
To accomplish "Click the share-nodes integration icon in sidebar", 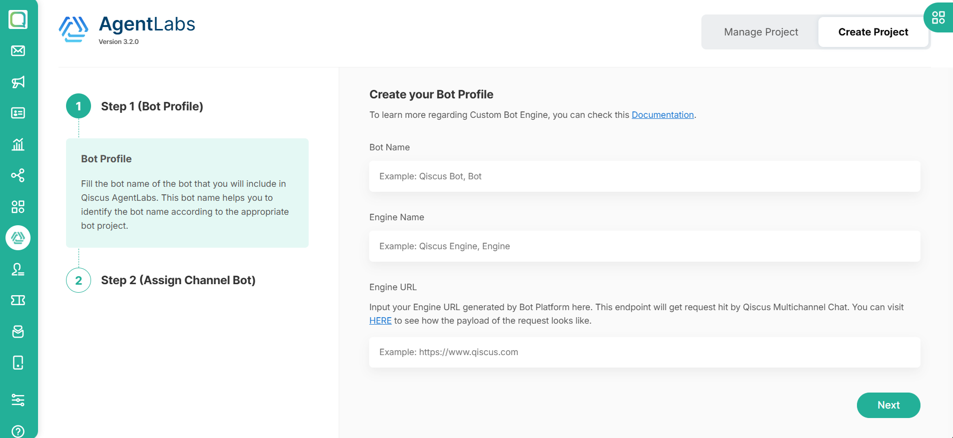I will click(18, 175).
